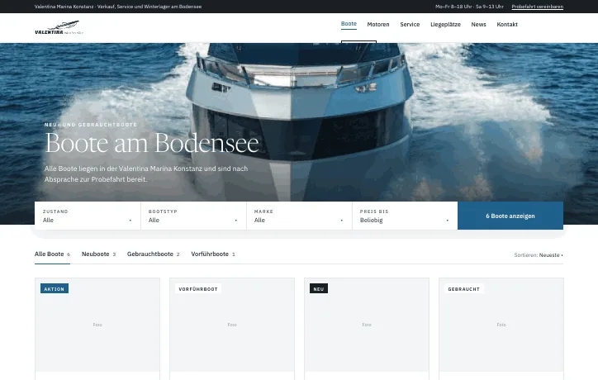Select the Alle Boote tab

(x=52, y=254)
